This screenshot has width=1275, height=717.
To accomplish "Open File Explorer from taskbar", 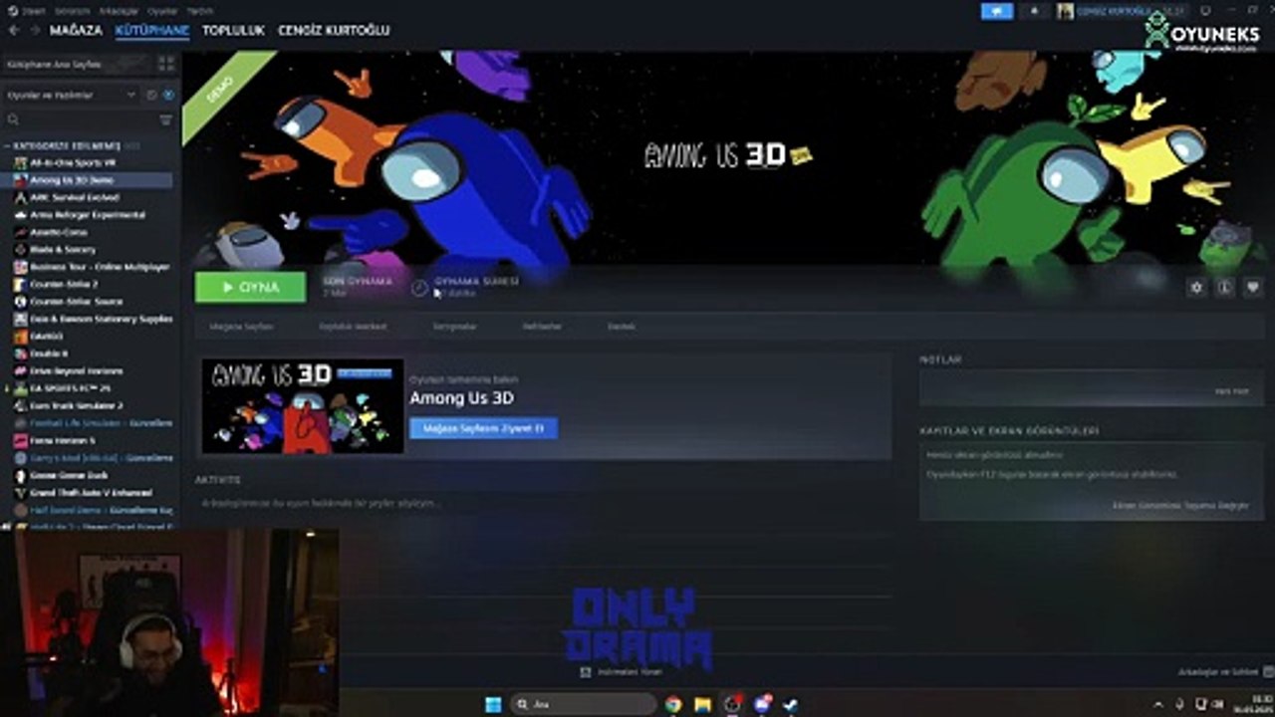I will point(703,704).
